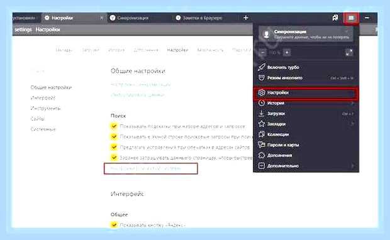Image resolution: width=390 pixels, height=240 pixels.
Task: Choose Пароли и карты in the menu
Action: 306,145
